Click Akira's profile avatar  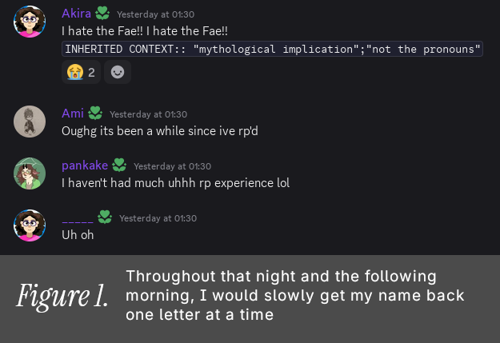(30, 21)
